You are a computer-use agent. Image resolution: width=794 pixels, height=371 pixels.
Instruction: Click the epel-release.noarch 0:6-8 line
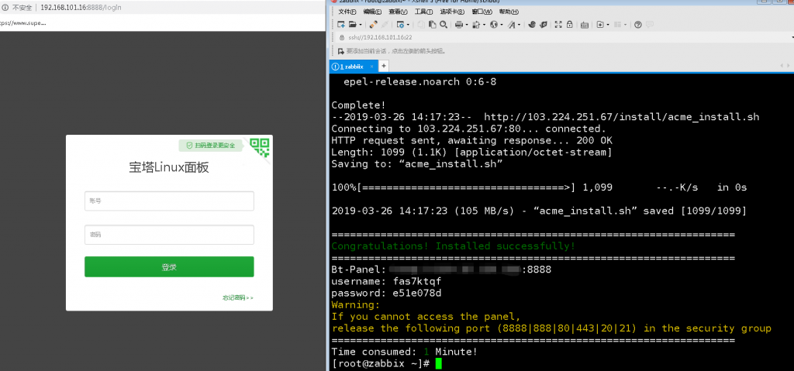[419, 81]
